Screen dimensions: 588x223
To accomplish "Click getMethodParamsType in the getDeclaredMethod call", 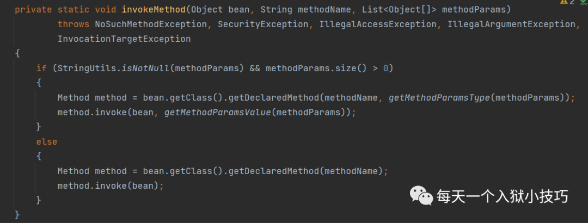I will tap(439, 97).
